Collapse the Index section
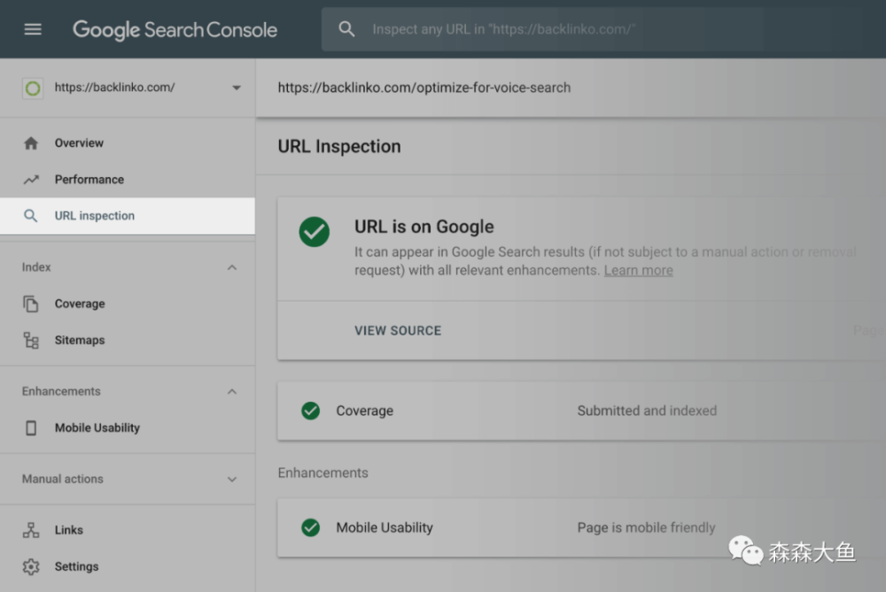The height and width of the screenshot is (592, 886). [x=232, y=267]
